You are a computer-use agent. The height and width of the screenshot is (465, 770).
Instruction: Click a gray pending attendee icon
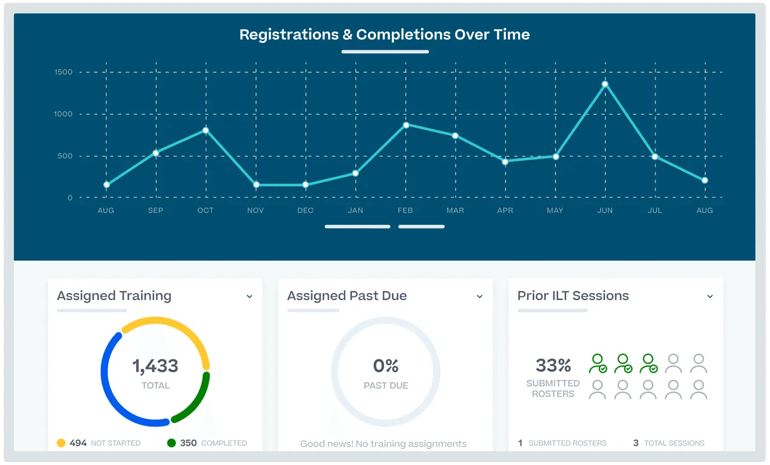click(673, 363)
